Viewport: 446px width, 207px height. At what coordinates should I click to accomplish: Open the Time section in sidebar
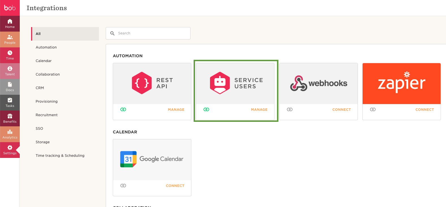coord(10,55)
